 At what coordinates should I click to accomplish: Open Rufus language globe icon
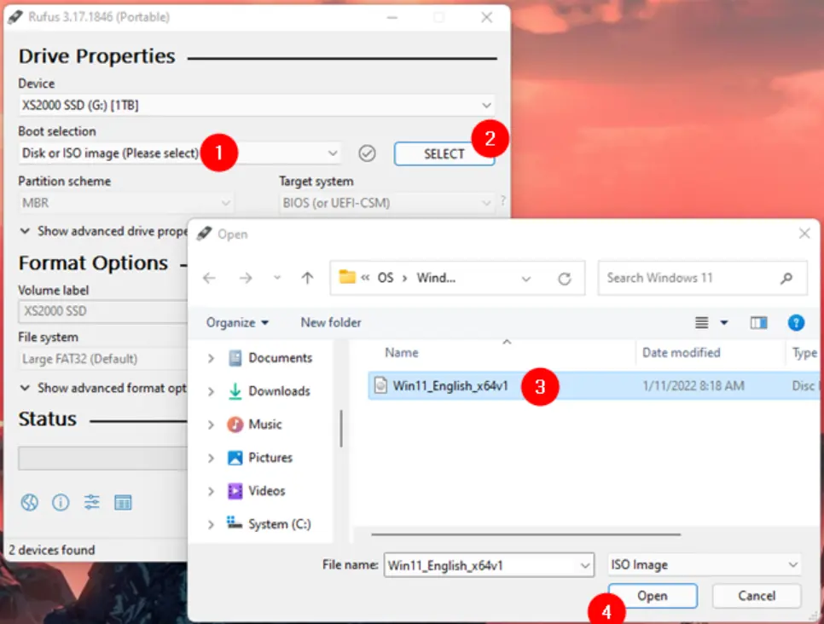(x=29, y=503)
